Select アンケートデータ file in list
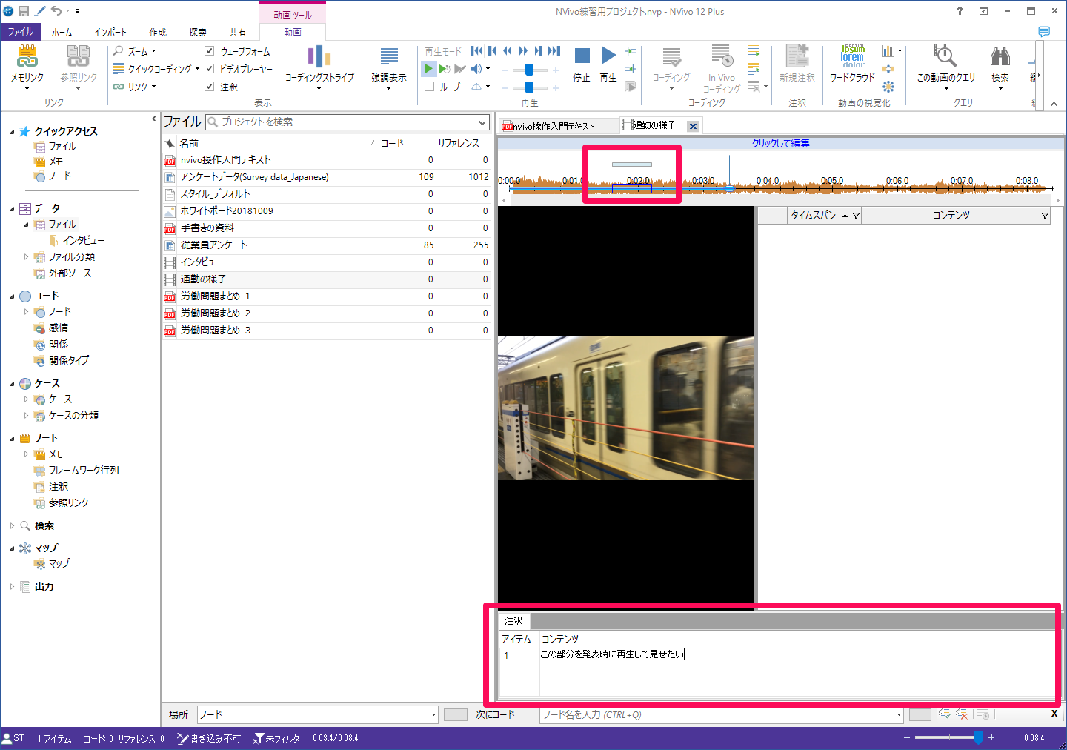 tap(254, 177)
